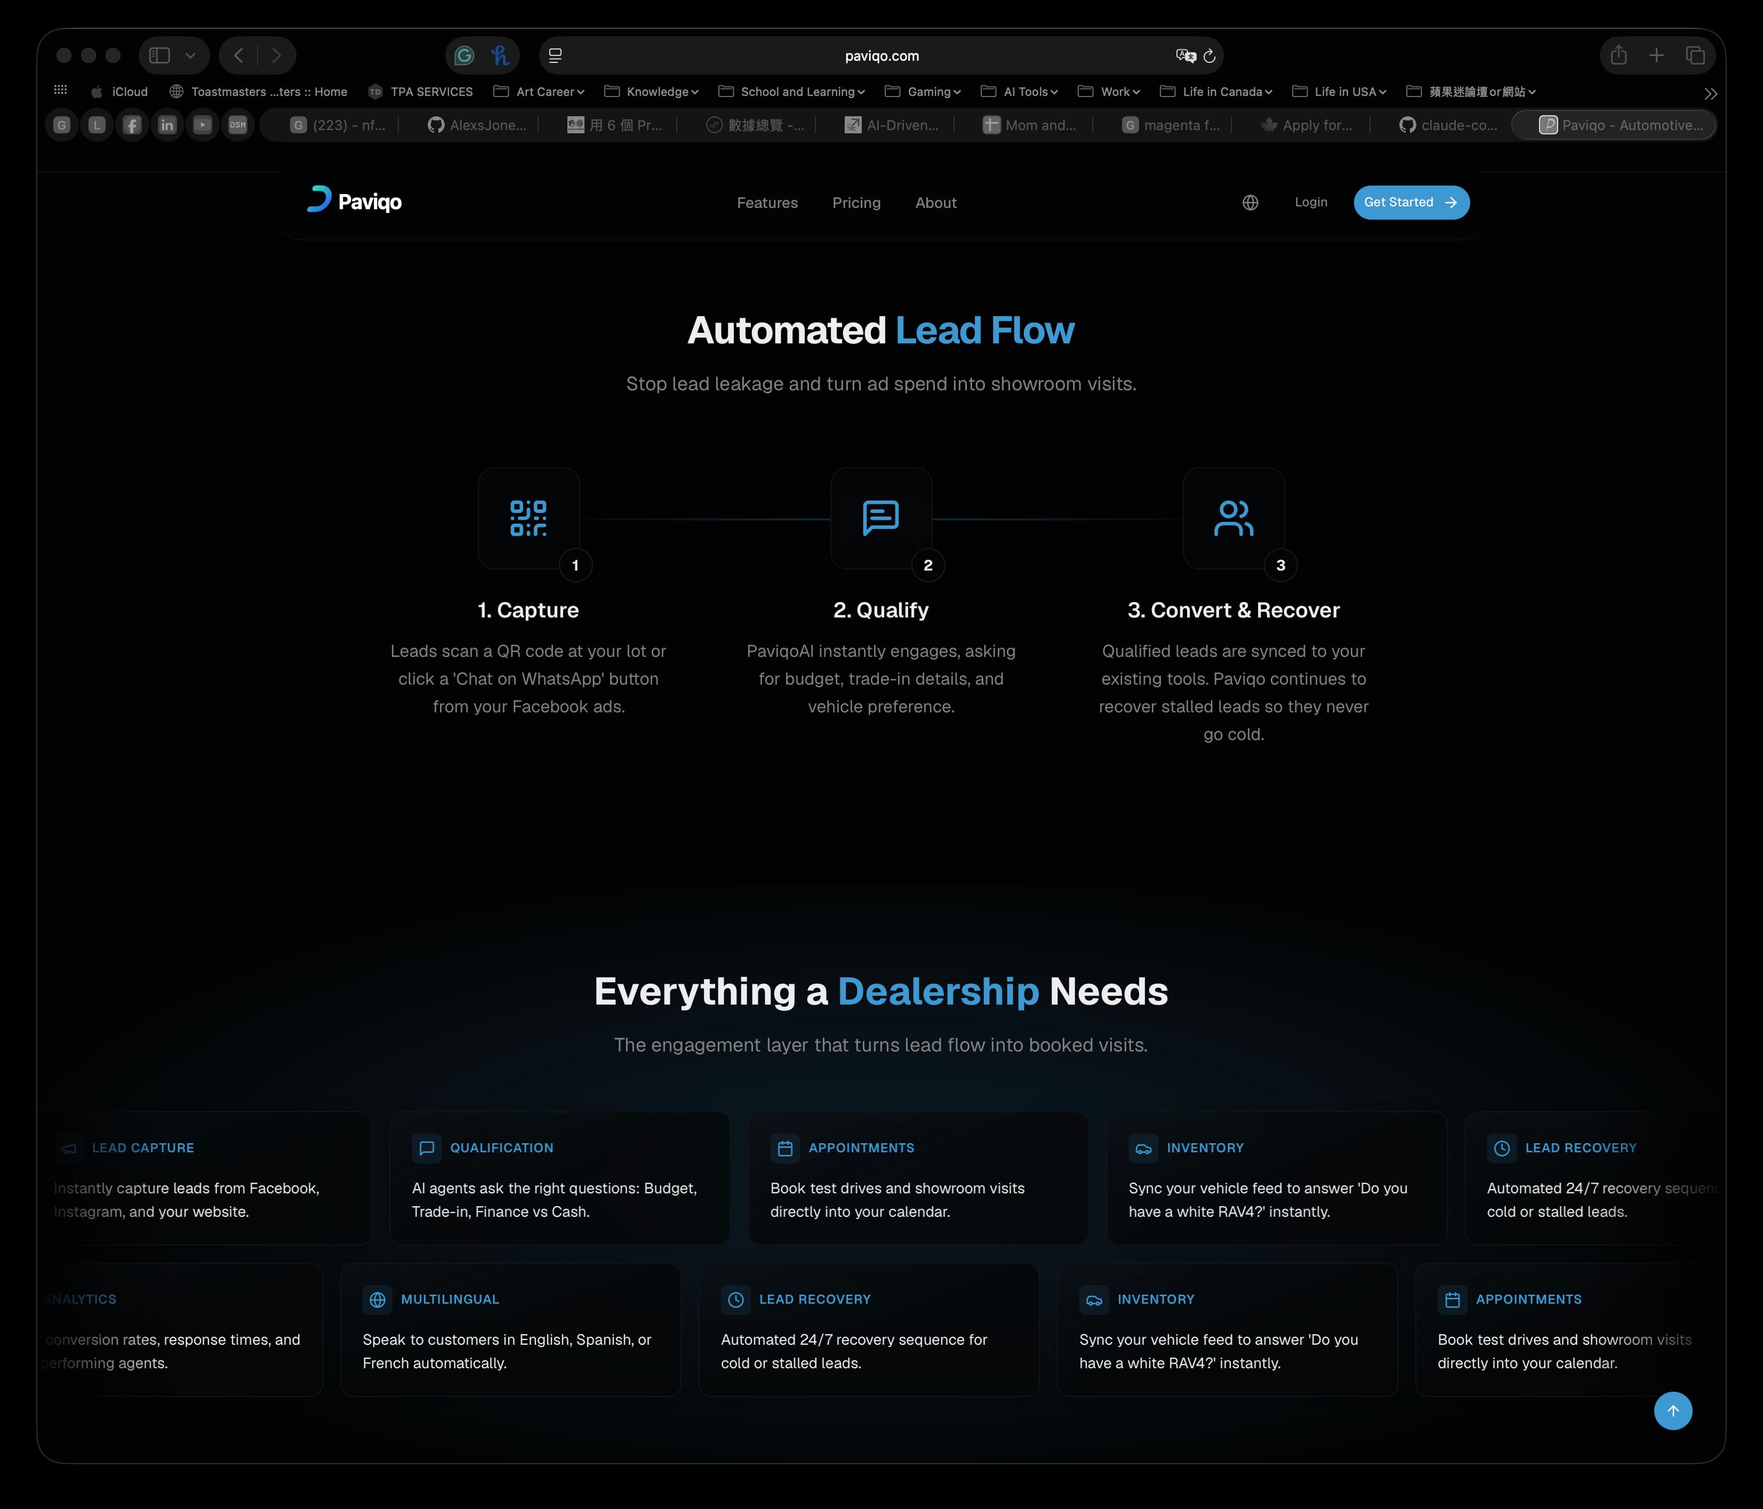Expand the Knowledge bookmarks folder
The height and width of the screenshot is (1509, 1763).
click(x=652, y=91)
